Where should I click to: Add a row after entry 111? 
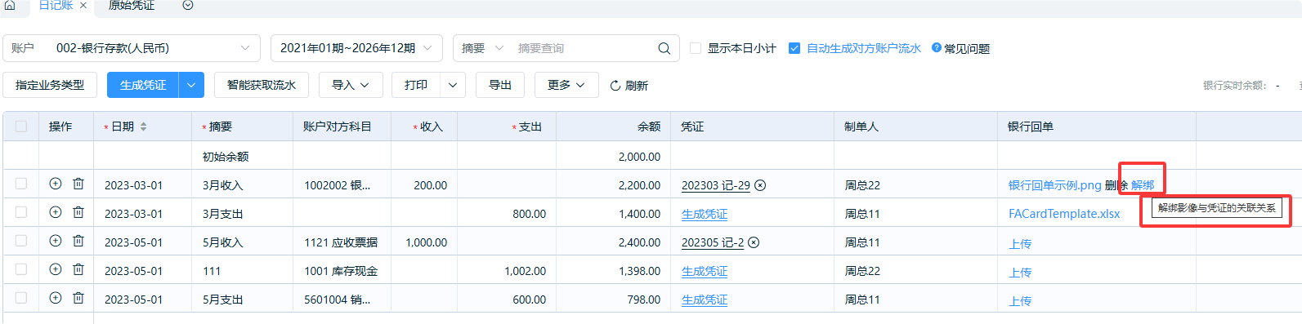(56, 269)
